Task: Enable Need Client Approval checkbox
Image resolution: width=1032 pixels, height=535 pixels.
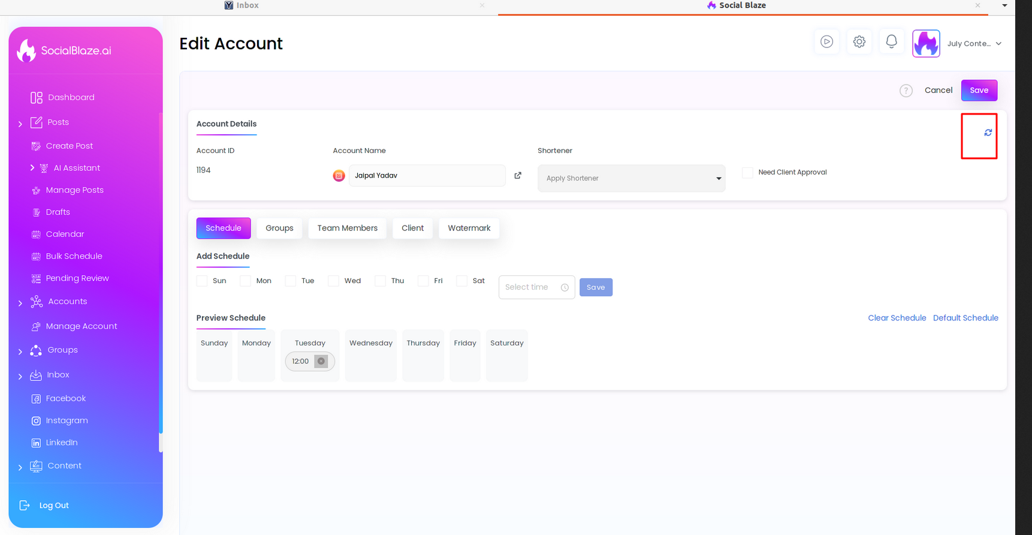Action: [747, 173]
